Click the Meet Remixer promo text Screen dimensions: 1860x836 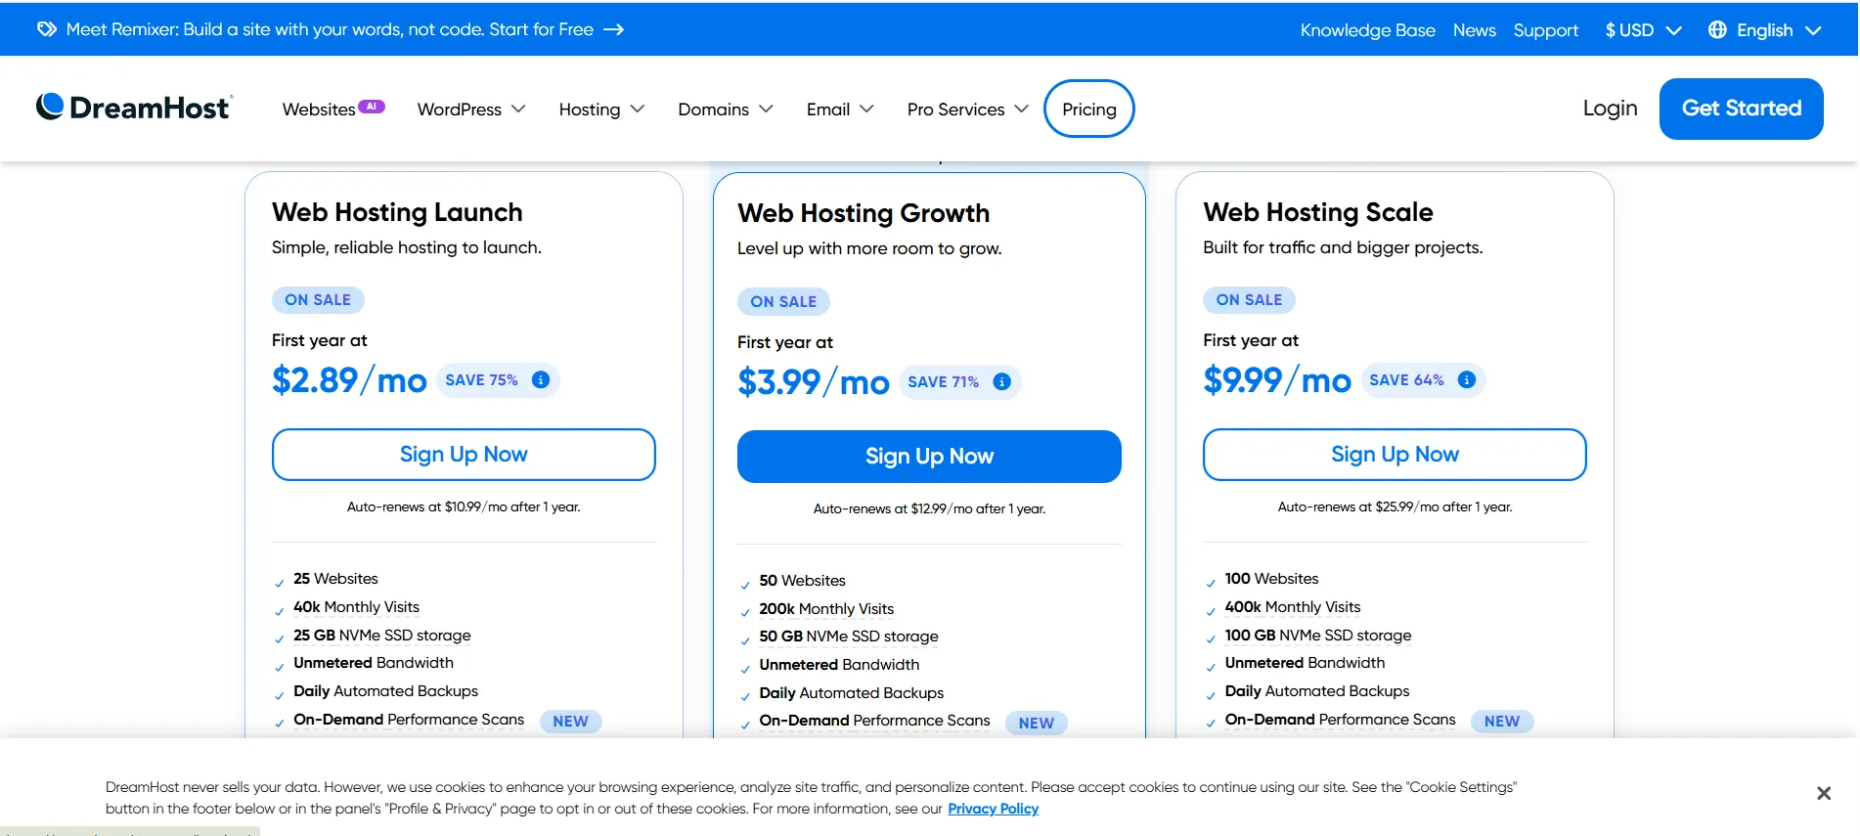pyautogui.click(x=330, y=29)
